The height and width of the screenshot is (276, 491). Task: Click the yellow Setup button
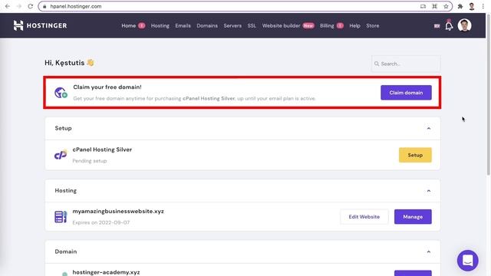(415, 155)
